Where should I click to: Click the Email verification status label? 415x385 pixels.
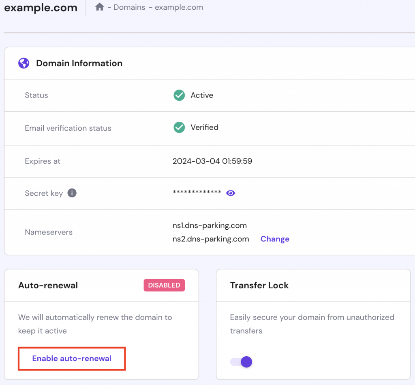pos(68,128)
